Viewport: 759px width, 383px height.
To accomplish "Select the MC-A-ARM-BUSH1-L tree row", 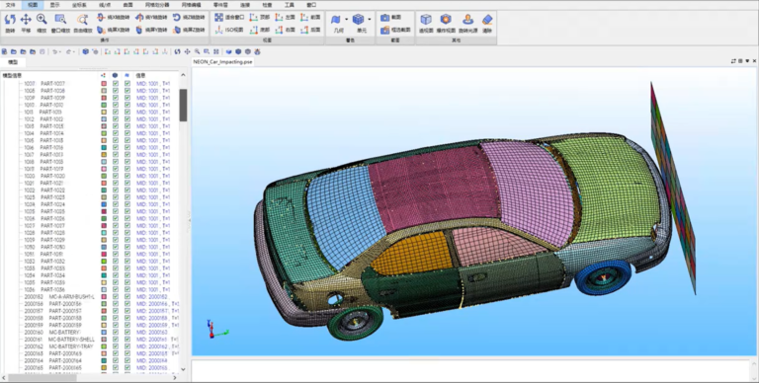I will [x=59, y=297].
